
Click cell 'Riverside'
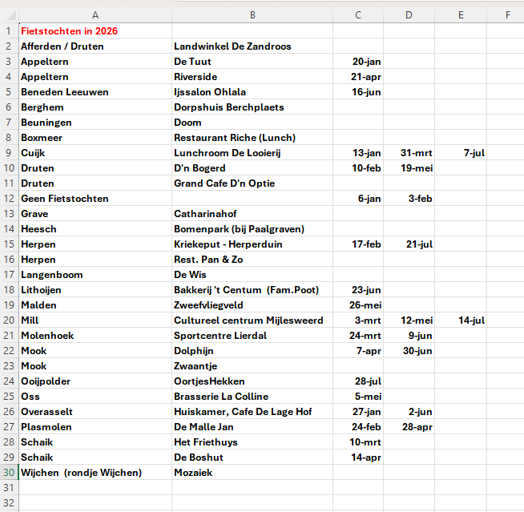(x=252, y=77)
